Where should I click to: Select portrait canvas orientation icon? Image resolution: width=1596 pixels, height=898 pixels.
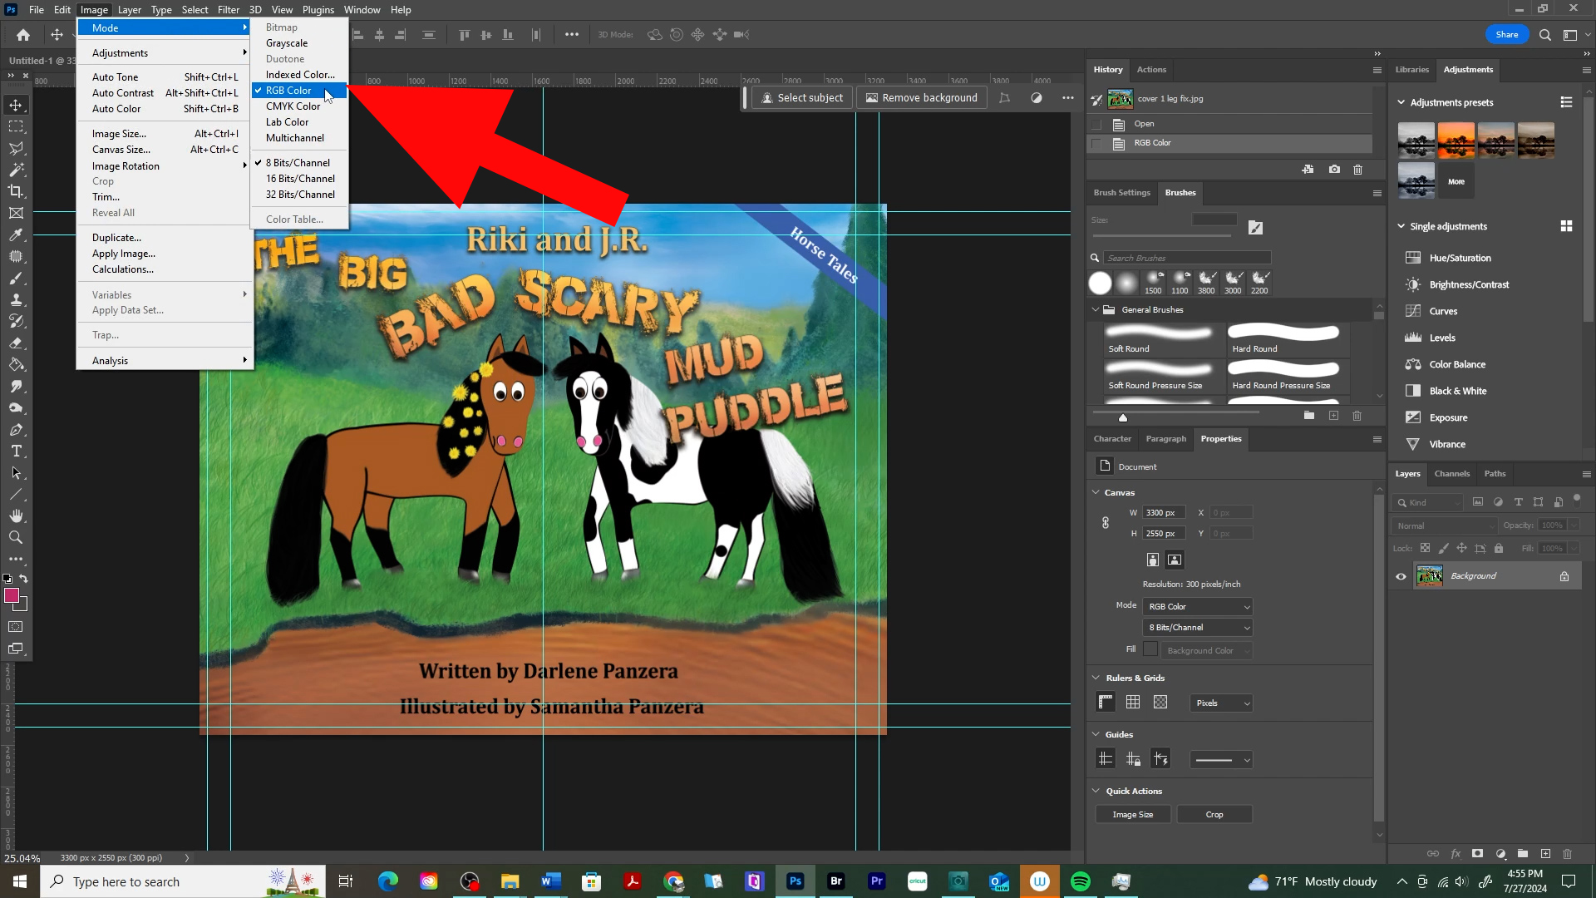pos(1152,560)
